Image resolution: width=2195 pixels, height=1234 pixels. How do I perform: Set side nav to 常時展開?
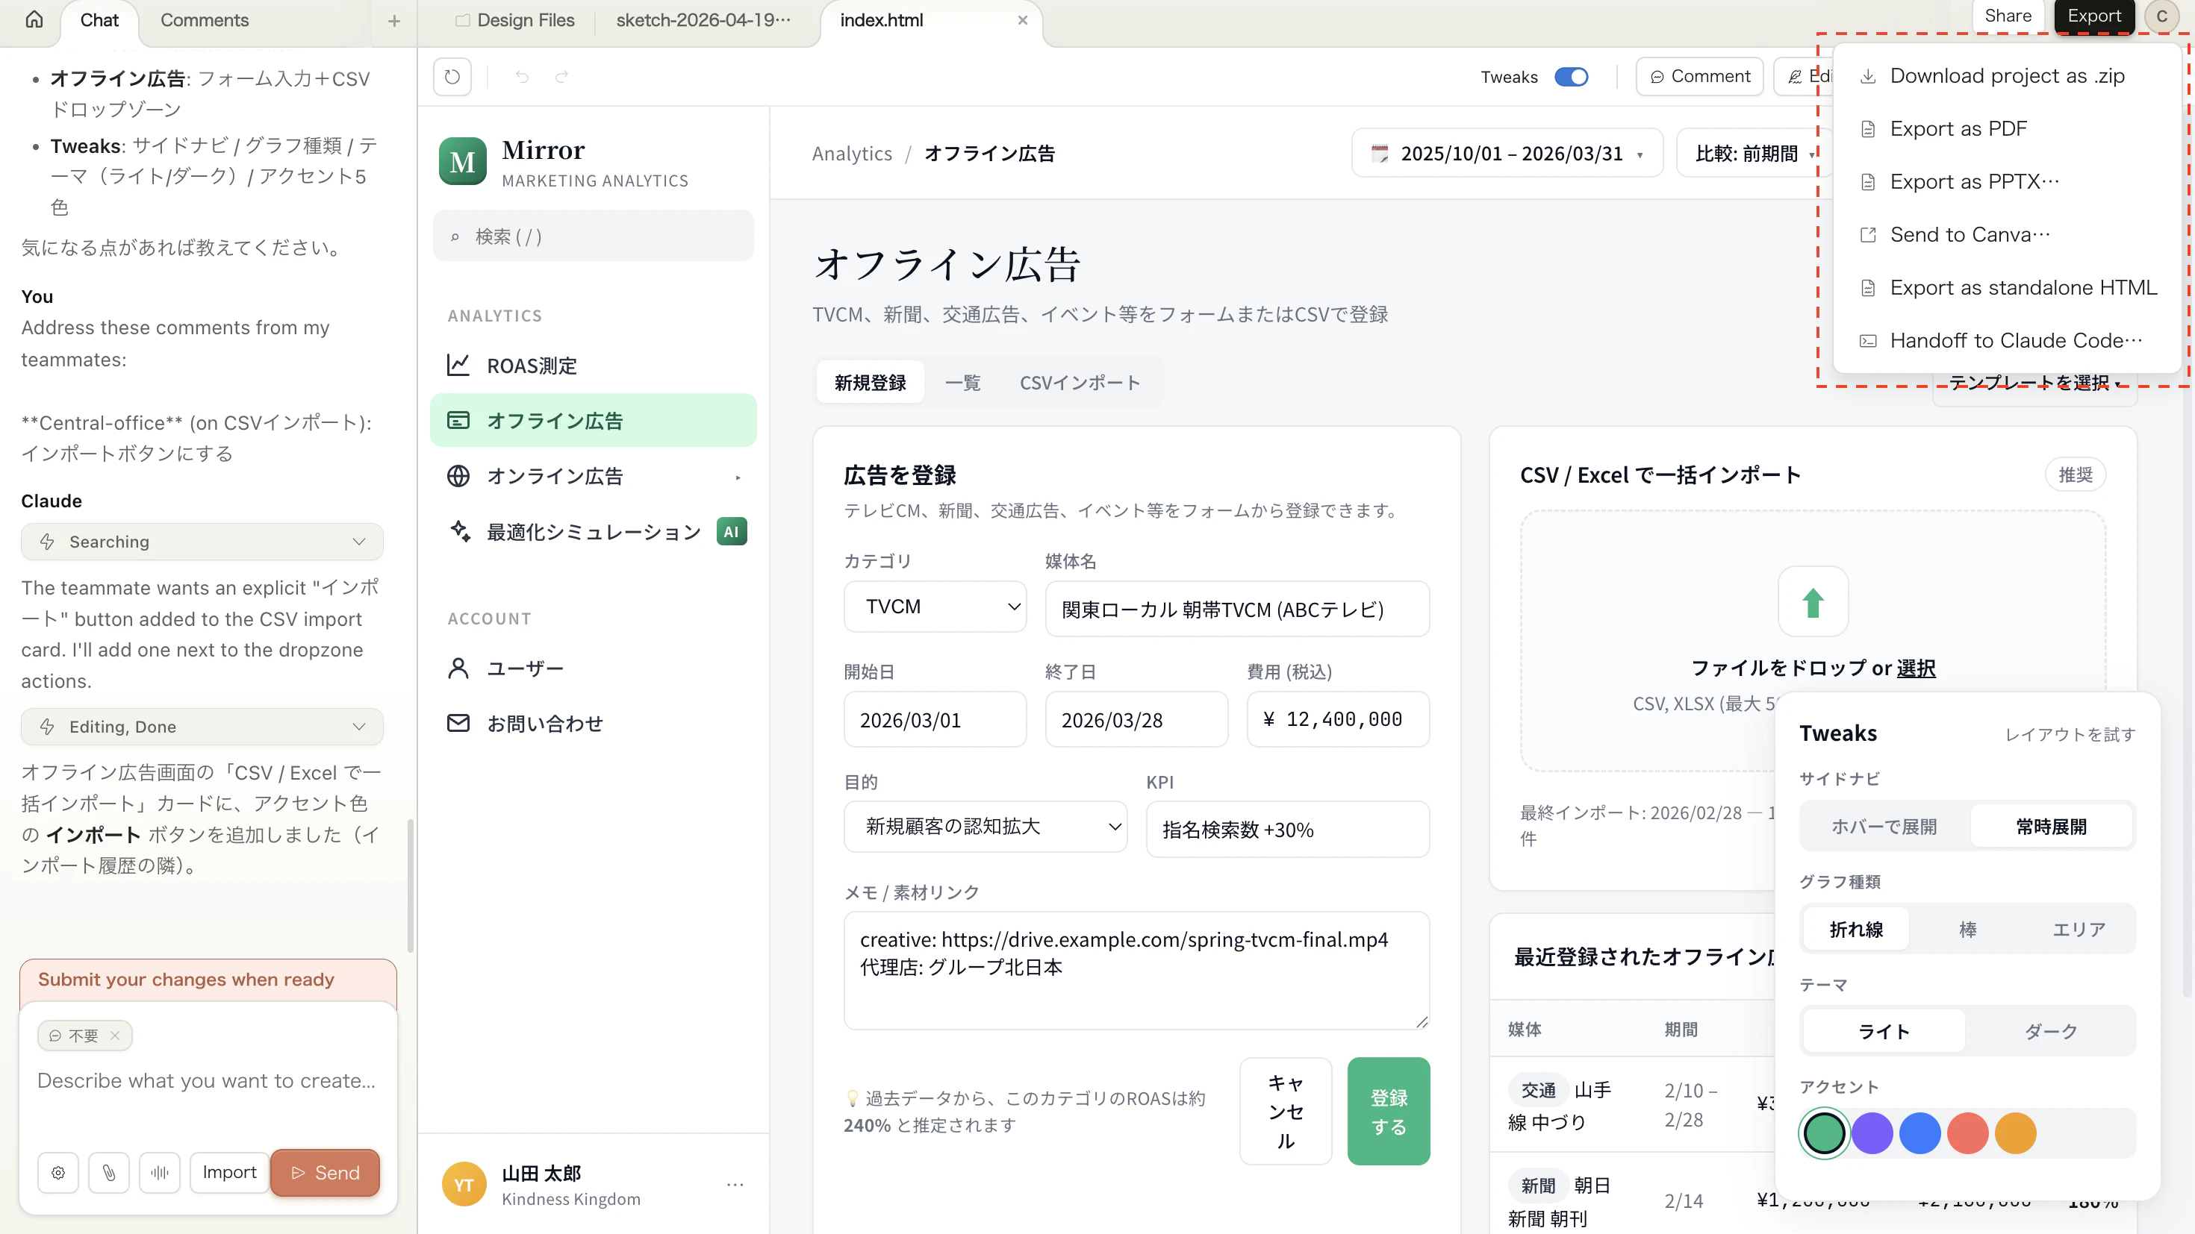click(2051, 826)
